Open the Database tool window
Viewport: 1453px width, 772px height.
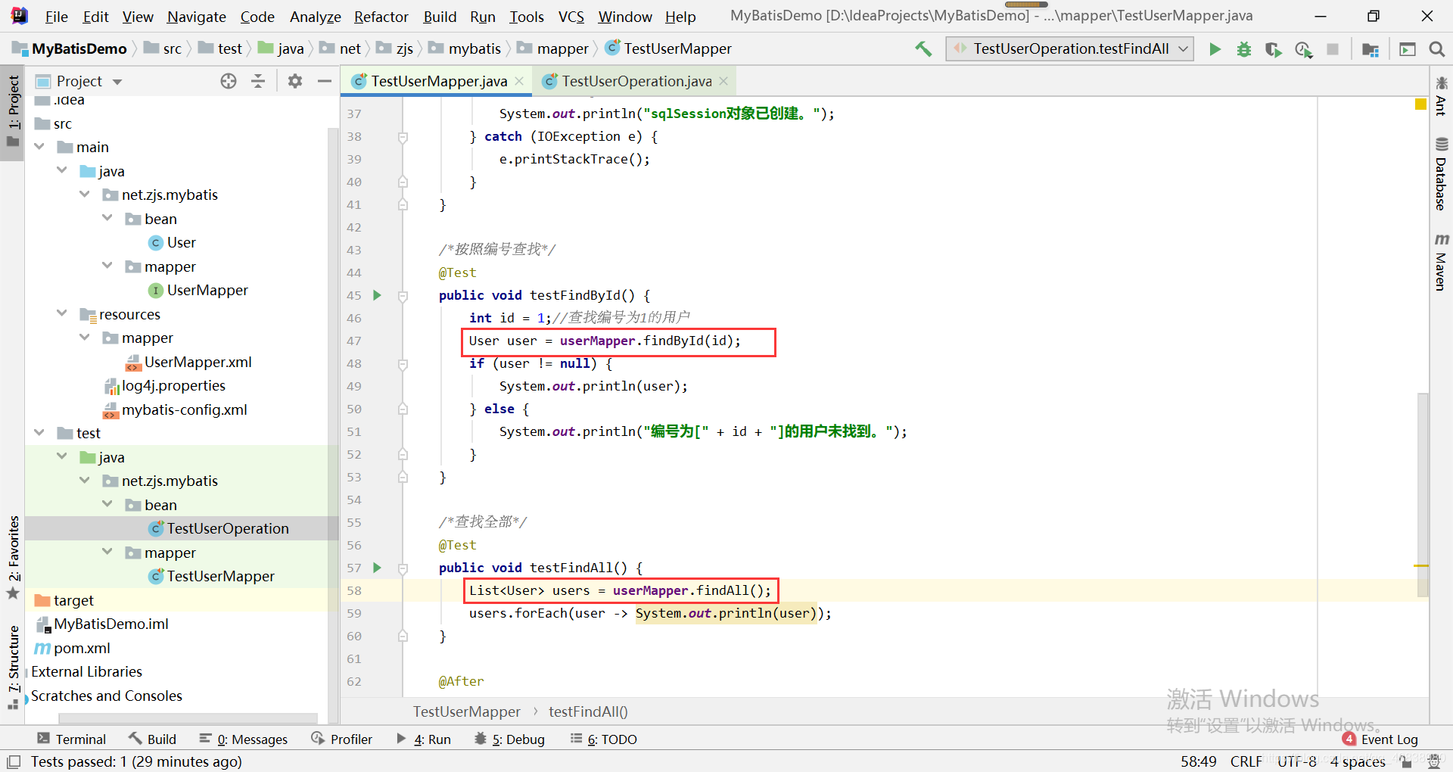(1441, 174)
